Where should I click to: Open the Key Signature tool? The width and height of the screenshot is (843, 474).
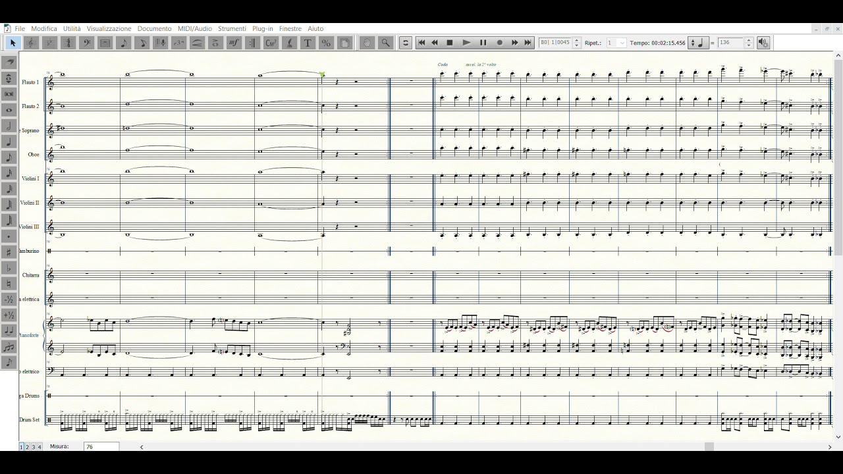coord(49,43)
